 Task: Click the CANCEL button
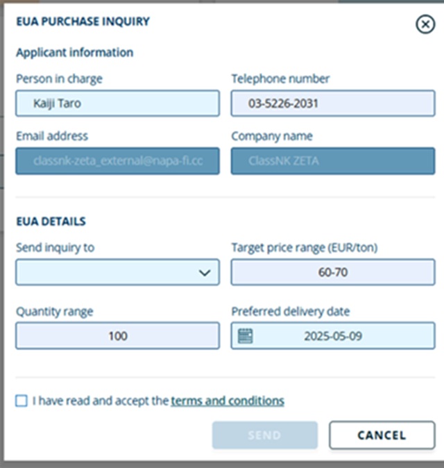click(382, 435)
